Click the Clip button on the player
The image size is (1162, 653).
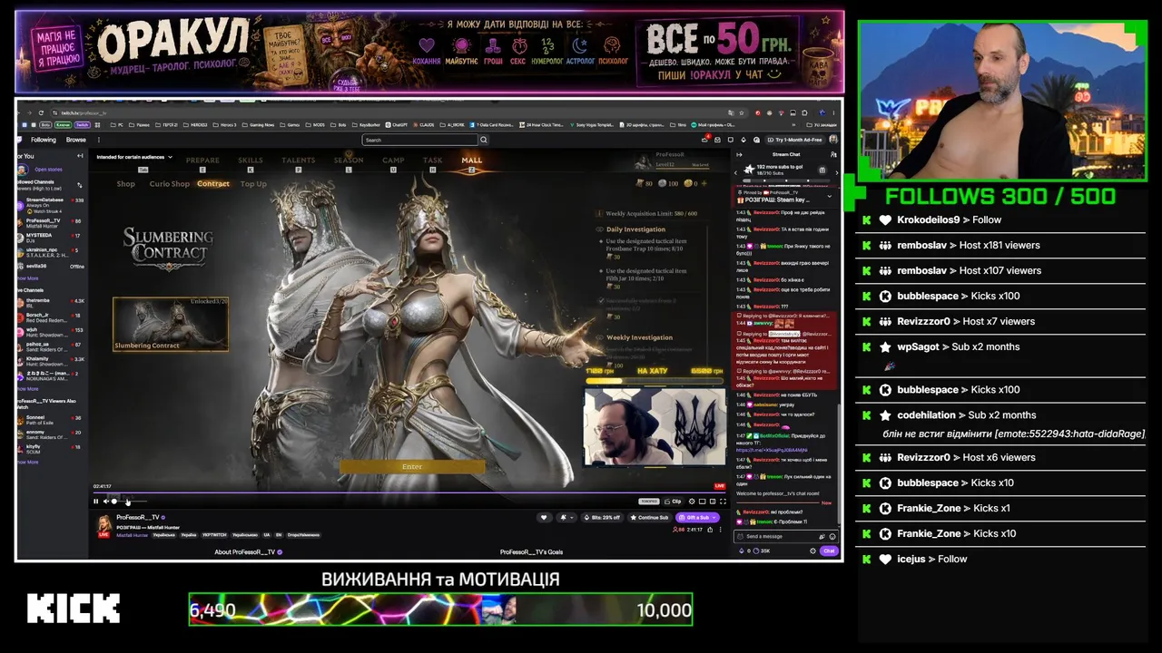click(x=674, y=502)
